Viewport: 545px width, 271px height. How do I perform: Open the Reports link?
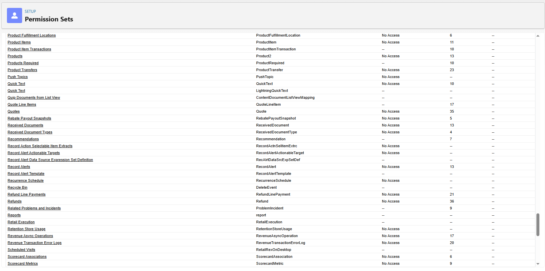pyautogui.click(x=14, y=215)
